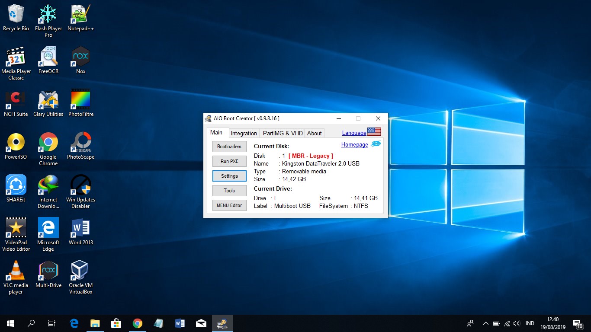Click the Language link
Viewport: 591px width, 332px height.
click(354, 133)
